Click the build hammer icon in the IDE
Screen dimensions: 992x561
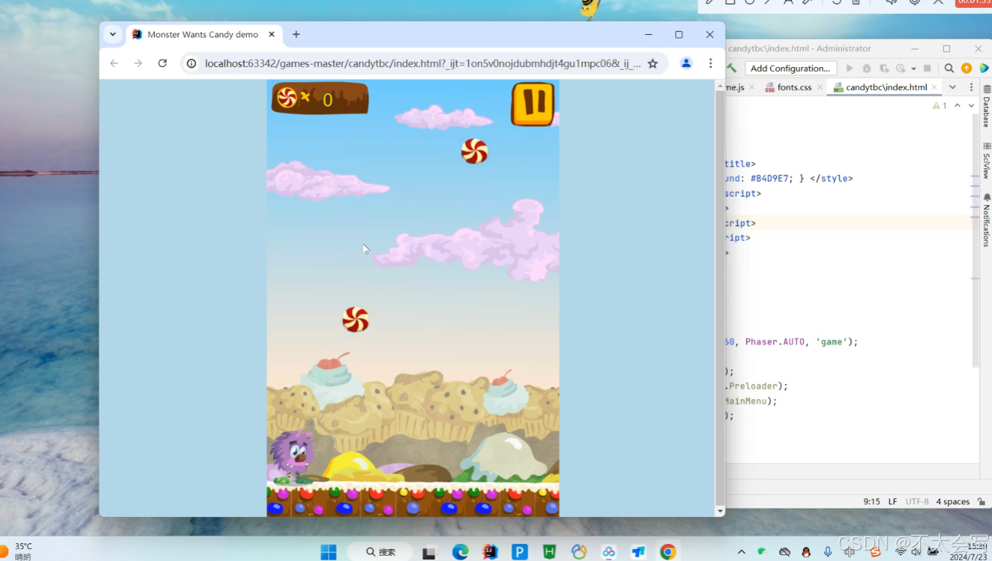[732, 68]
